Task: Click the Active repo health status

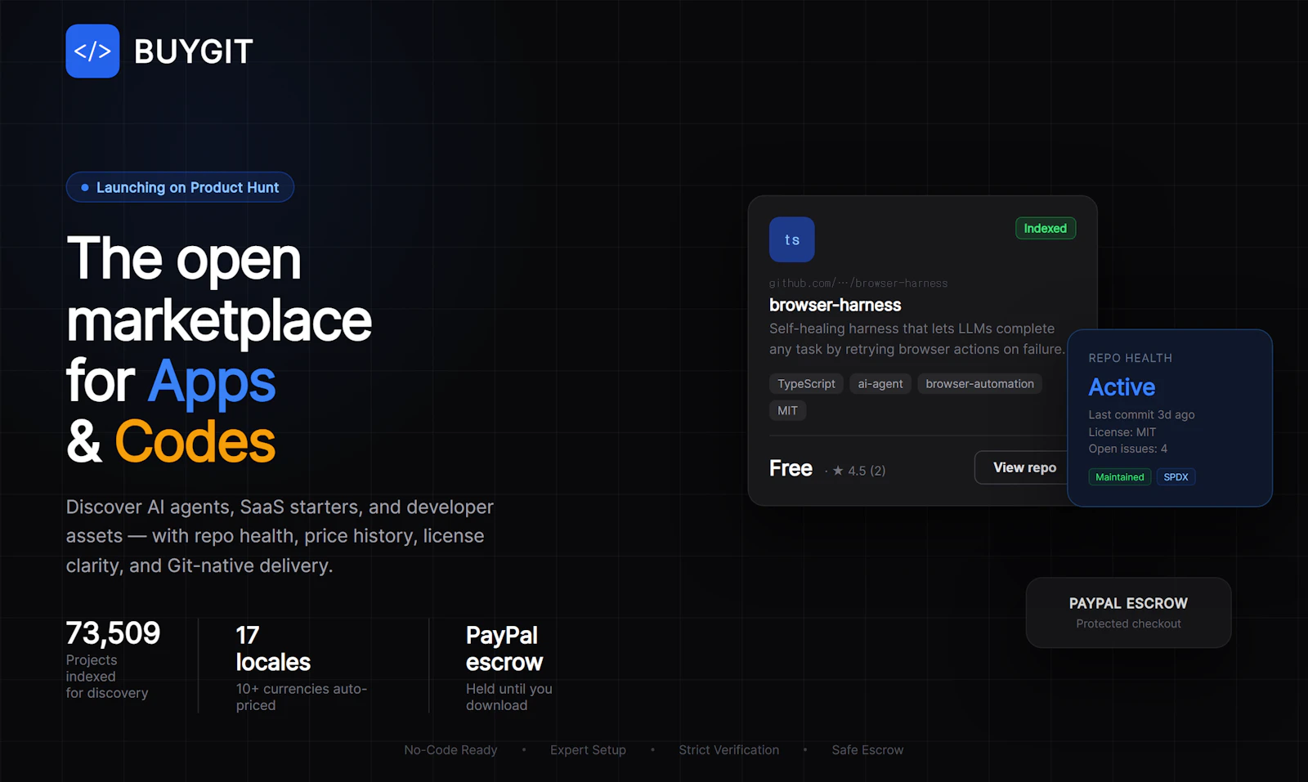Action: [1122, 387]
